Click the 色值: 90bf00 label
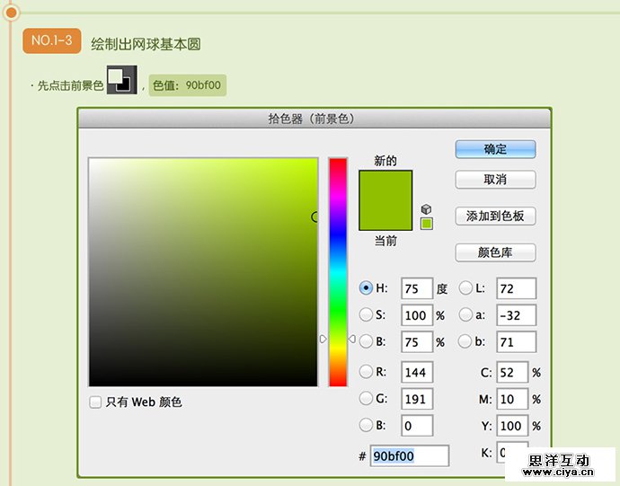This screenshot has width=620, height=486. click(x=188, y=85)
